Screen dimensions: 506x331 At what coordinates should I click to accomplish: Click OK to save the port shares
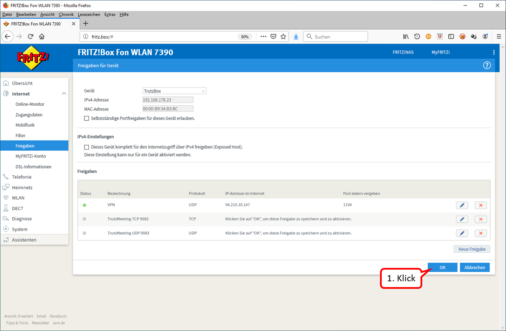(x=442, y=268)
